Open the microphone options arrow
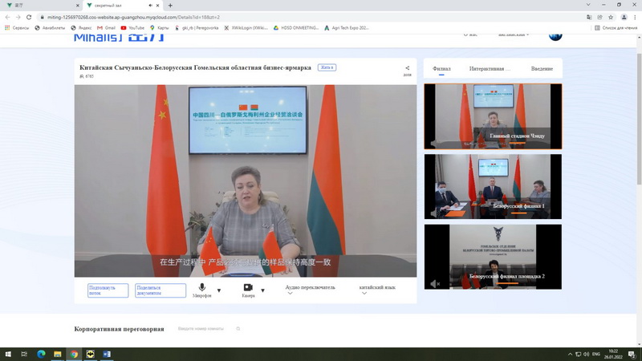The height and width of the screenshot is (361, 642). click(219, 290)
